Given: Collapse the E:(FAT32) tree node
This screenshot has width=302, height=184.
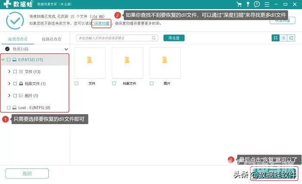Looking at the screenshot, I should [x=3, y=59].
